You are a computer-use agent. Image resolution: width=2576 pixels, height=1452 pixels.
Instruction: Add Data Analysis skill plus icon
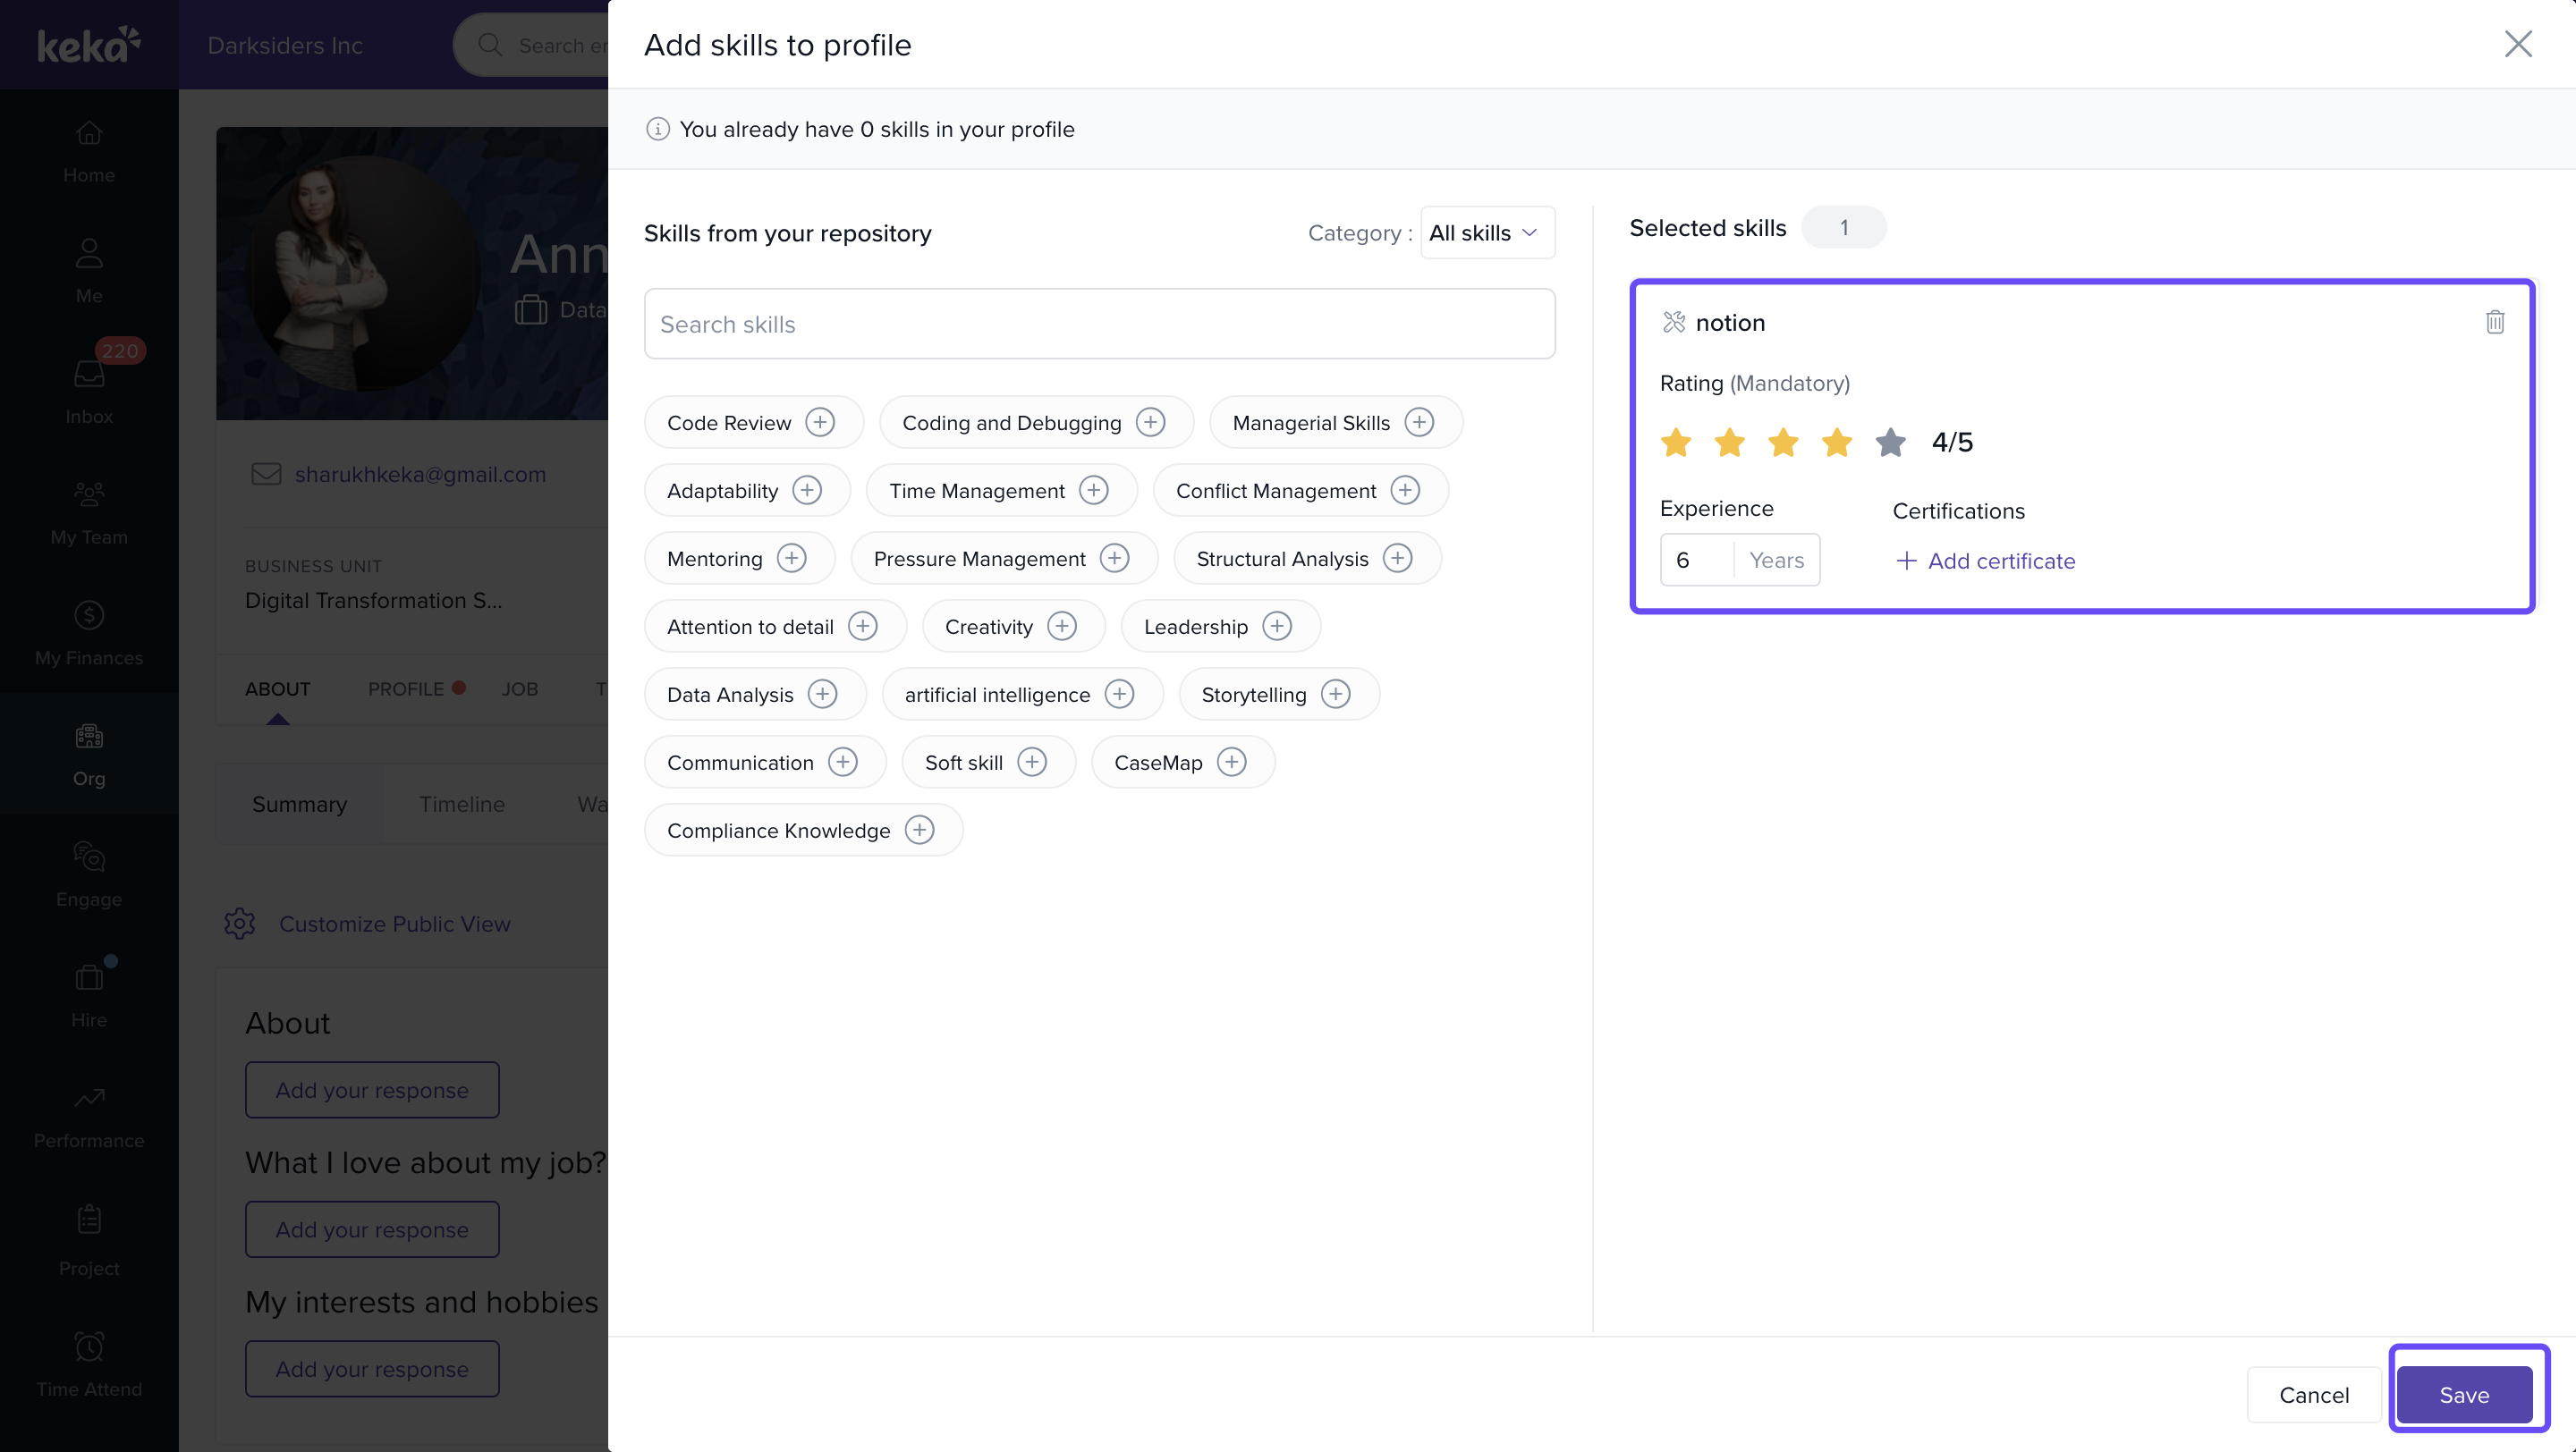[822, 695]
